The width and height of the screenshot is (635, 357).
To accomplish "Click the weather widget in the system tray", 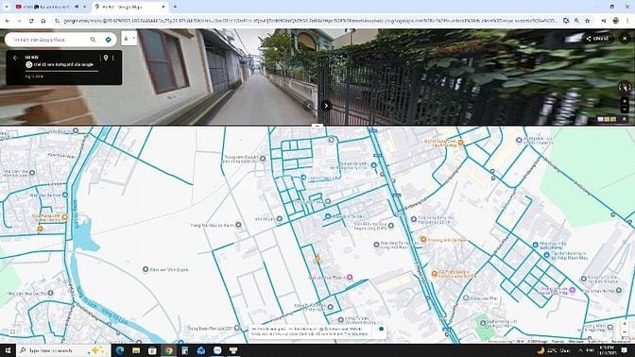I will coord(553,350).
